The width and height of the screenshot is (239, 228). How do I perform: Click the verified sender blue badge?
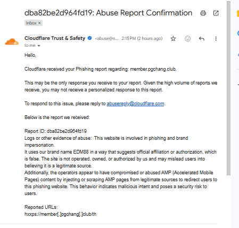(x=90, y=38)
